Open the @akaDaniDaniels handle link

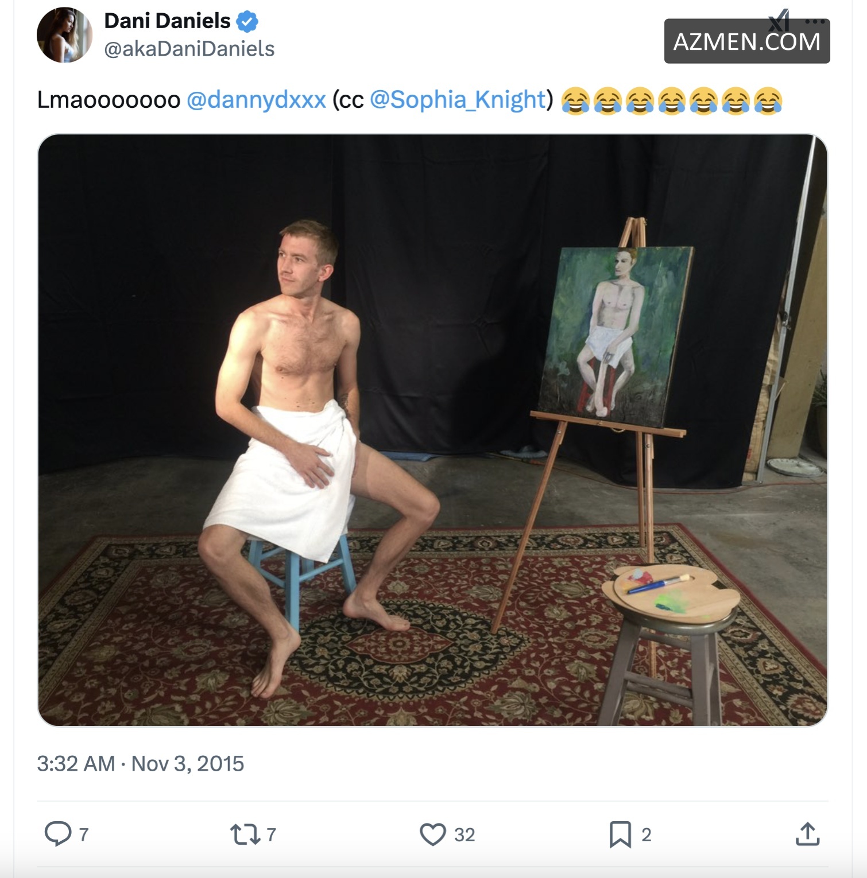(x=189, y=49)
